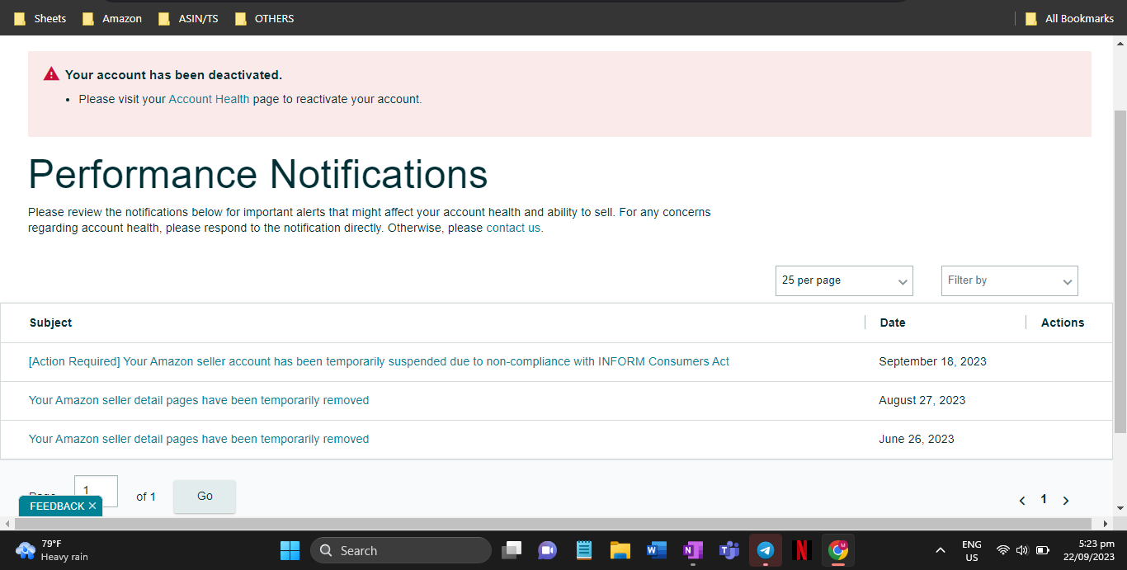The image size is (1127, 570).
Task: Click the Subject column header
Action: point(50,323)
